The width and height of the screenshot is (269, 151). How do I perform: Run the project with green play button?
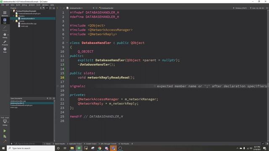tap(5, 131)
